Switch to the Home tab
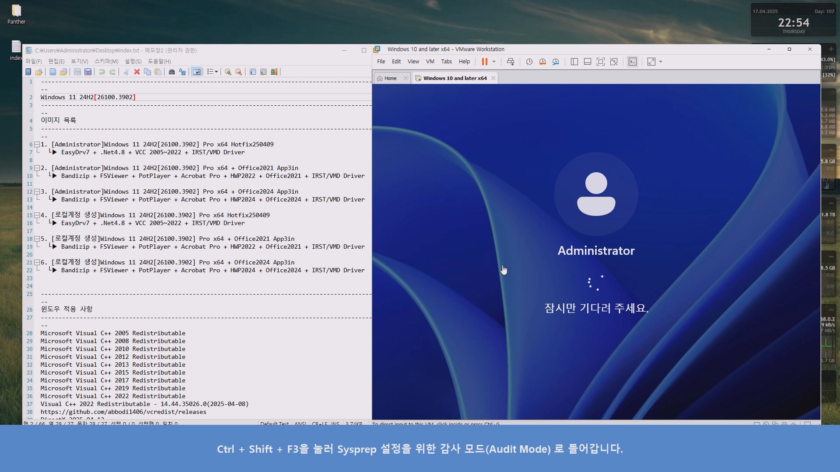840x472 pixels. tap(390, 78)
